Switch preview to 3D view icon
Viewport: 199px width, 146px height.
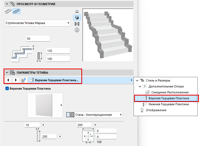click(77, 18)
